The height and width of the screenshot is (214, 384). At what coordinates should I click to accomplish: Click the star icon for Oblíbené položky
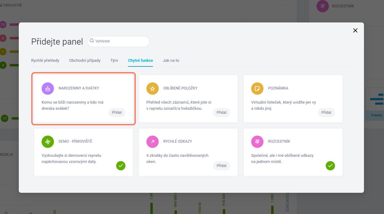tap(153, 89)
